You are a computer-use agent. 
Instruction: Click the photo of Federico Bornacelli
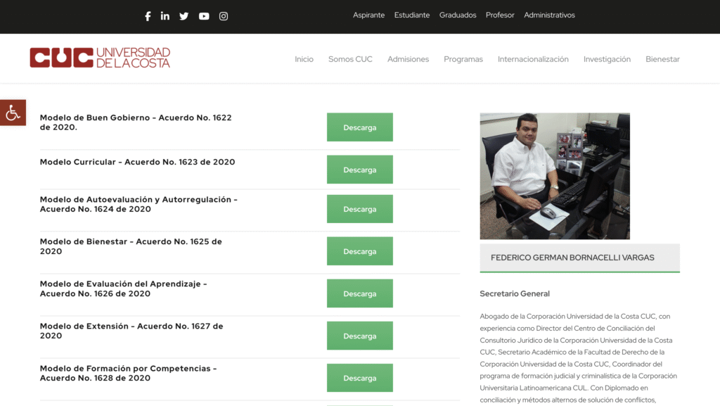click(x=555, y=176)
